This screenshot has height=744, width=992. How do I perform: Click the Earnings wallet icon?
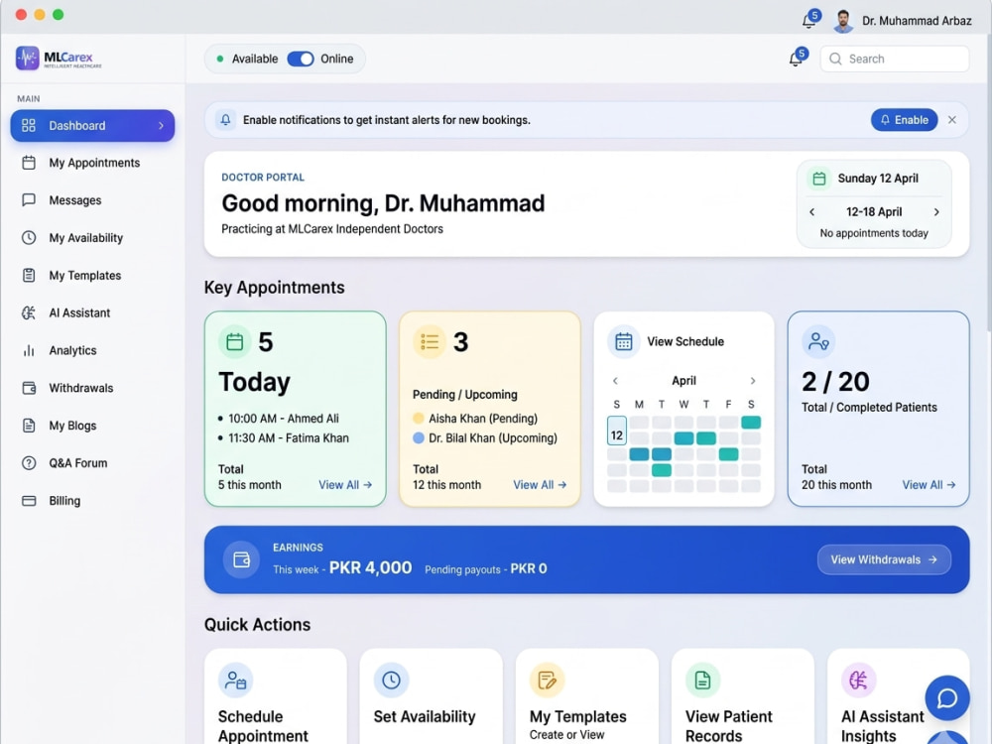(242, 559)
